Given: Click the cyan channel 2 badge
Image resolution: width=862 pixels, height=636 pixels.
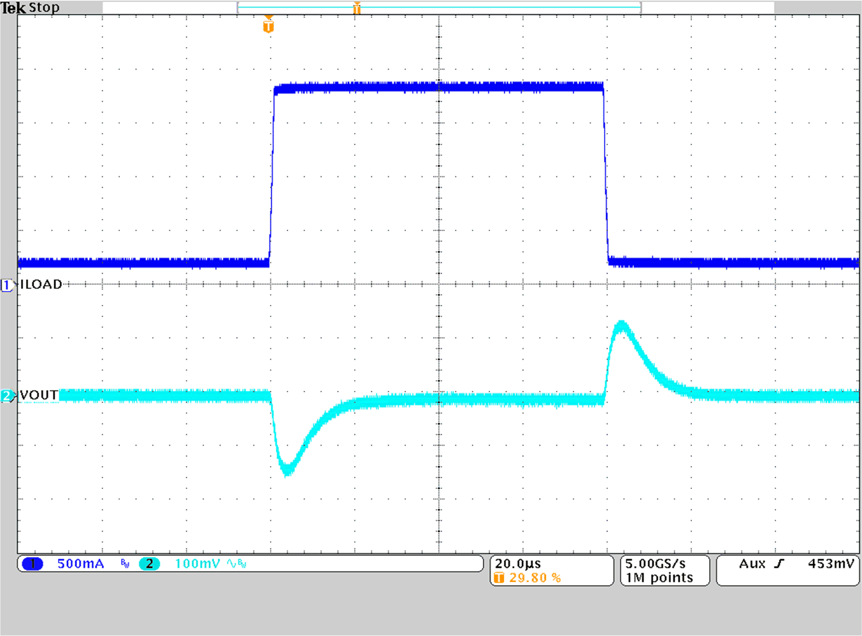Looking at the screenshot, I should click(150, 563).
